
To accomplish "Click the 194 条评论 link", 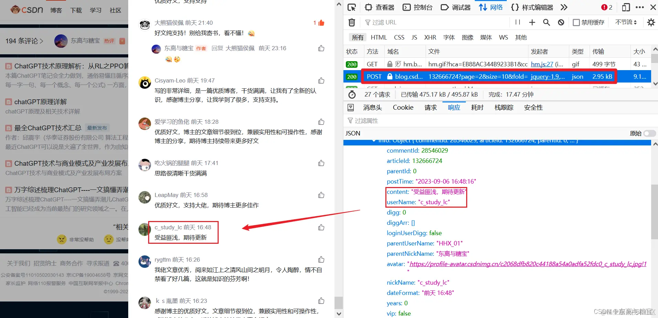I will click(x=21, y=41).
